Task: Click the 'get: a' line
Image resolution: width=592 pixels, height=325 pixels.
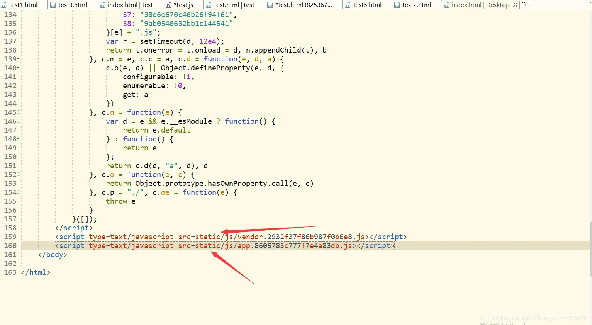Action: [x=136, y=95]
